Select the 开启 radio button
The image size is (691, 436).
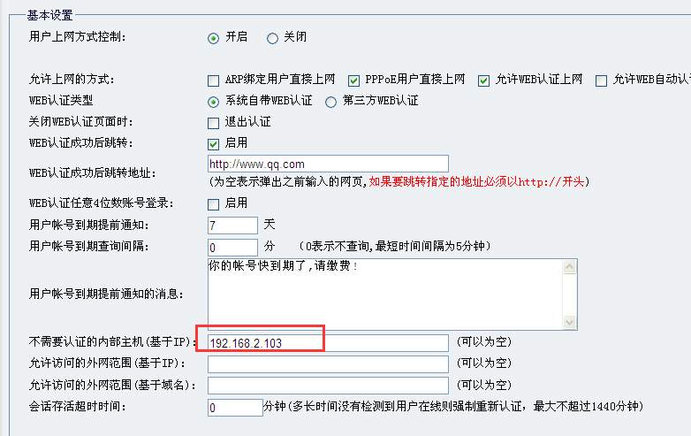click(213, 38)
